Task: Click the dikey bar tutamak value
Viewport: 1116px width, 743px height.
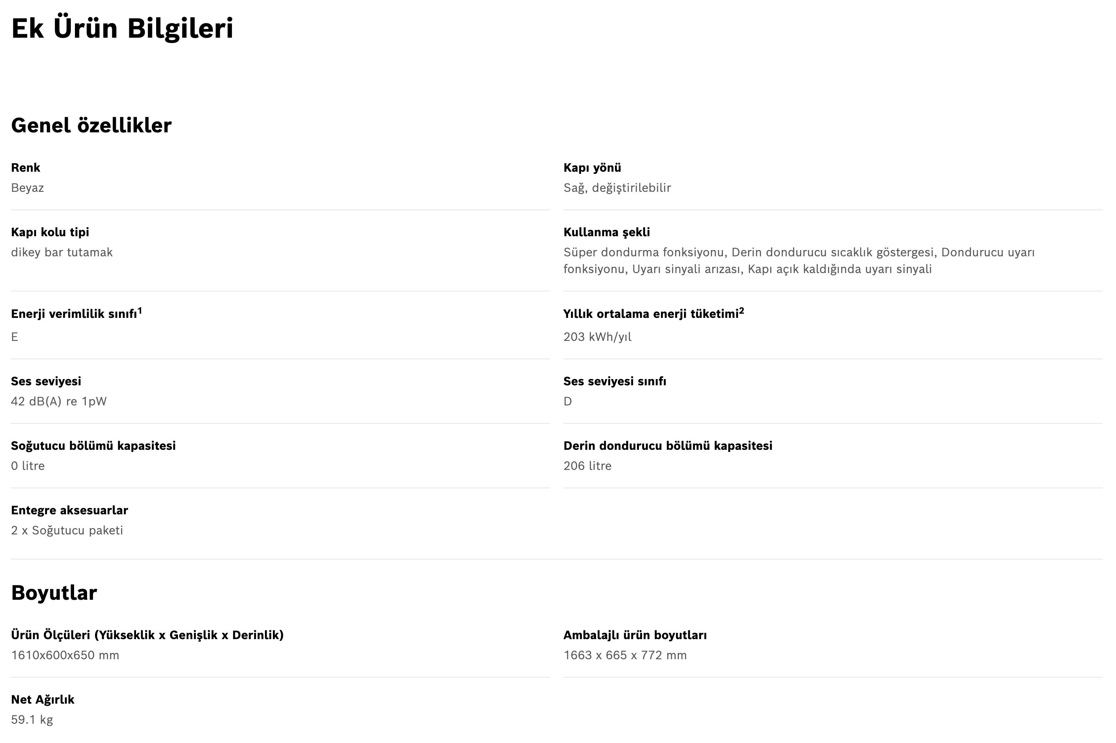Action: point(62,252)
